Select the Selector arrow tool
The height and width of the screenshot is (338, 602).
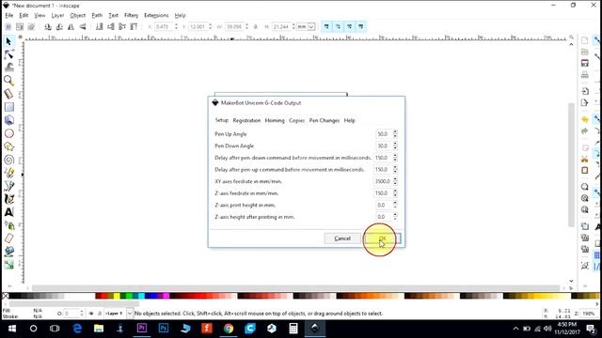8,41
